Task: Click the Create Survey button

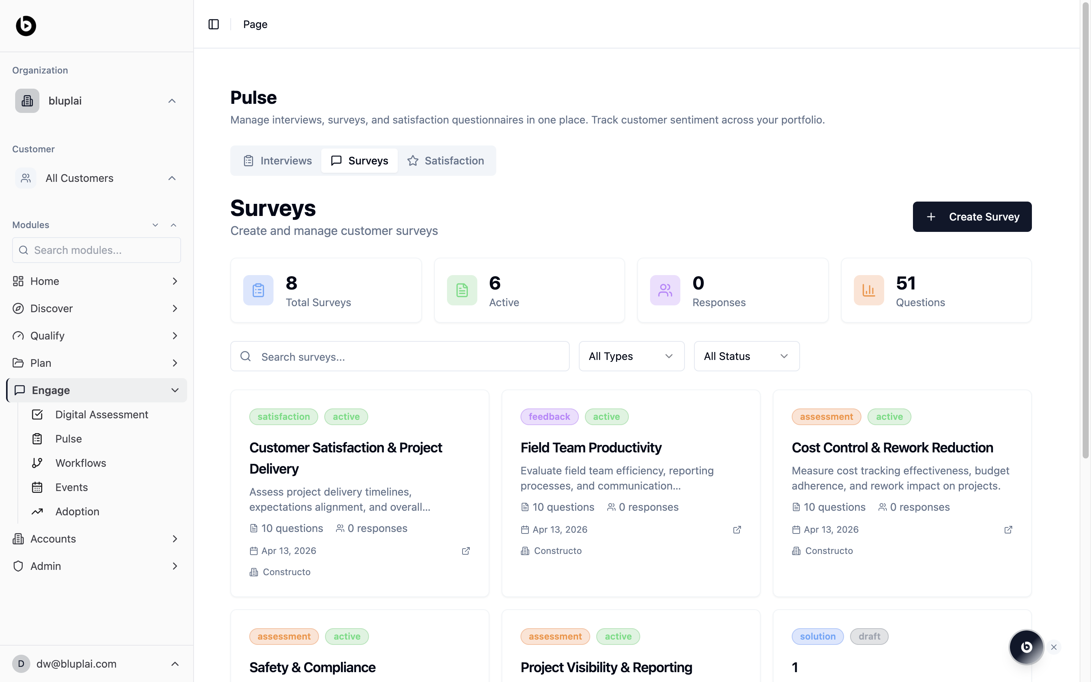Action: [x=972, y=217]
